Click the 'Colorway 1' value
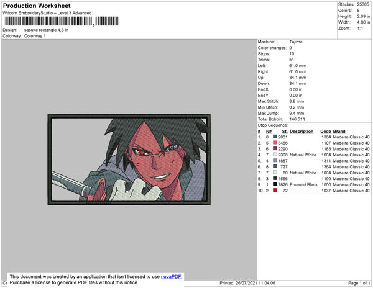This screenshot has width=373, height=288. coord(35,36)
